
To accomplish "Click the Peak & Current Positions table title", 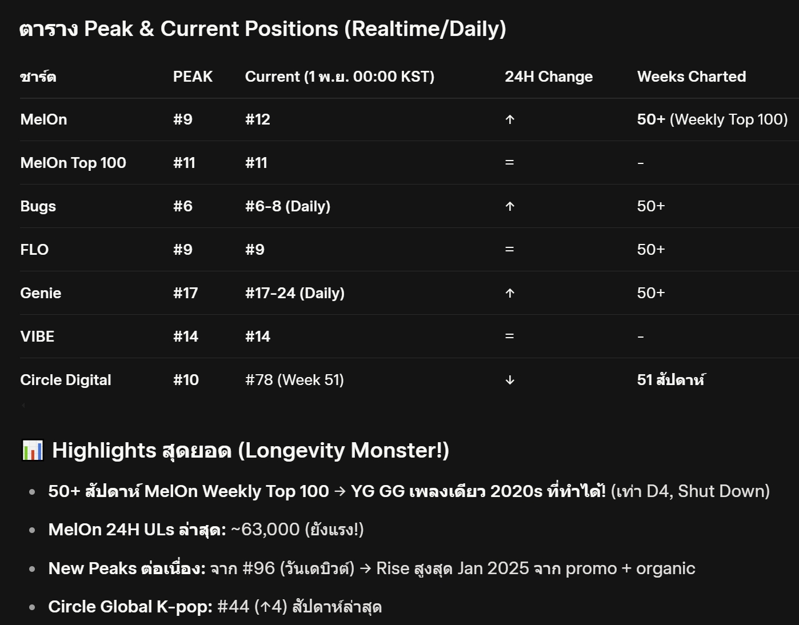I will [x=262, y=29].
